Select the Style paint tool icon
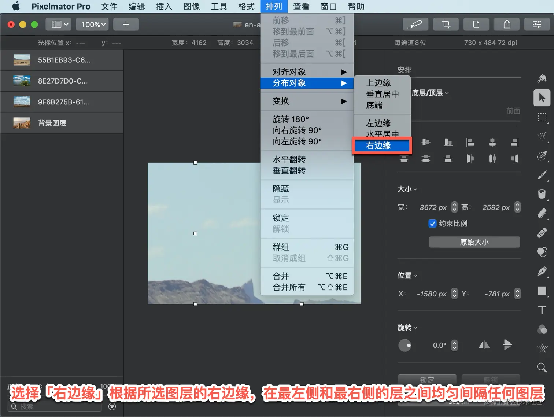The width and height of the screenshot is (554, 417). tap(542, 78)
